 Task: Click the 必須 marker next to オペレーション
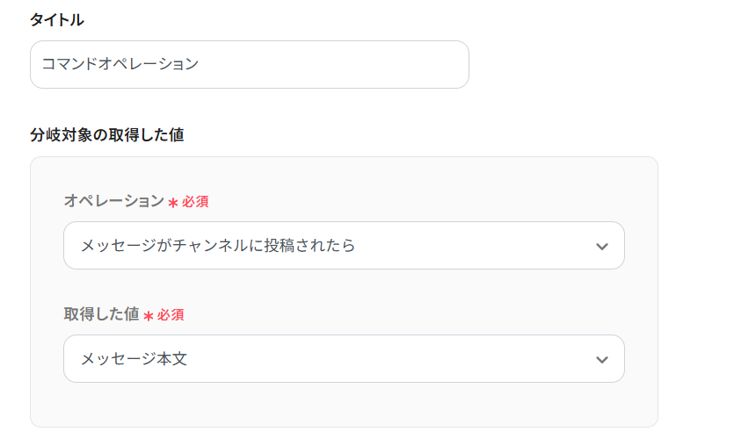[x=195, y=202]
